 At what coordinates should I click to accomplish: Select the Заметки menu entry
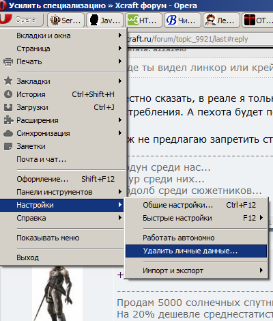pos(63,146)
